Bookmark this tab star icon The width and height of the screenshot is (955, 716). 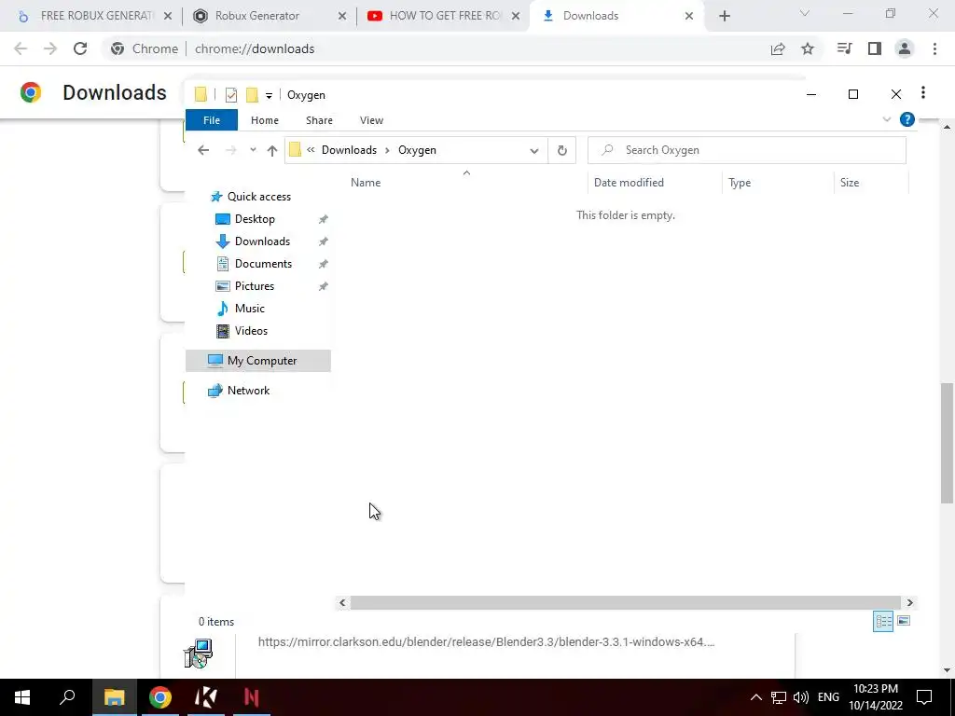pyautogui.click(x=808, y=48)
